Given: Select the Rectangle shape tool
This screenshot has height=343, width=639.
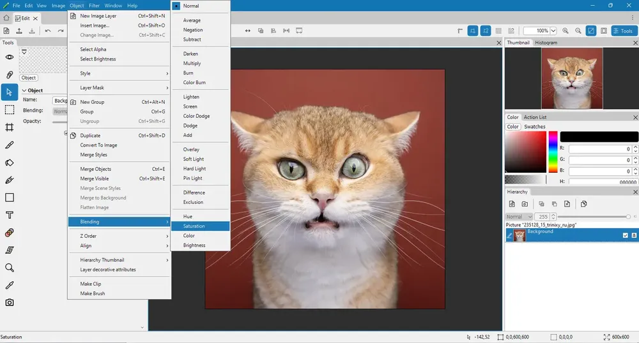Looking at the screenshot, I should 10,198.
